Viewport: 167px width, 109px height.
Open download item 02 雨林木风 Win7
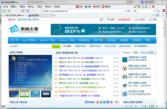[81, 62]
